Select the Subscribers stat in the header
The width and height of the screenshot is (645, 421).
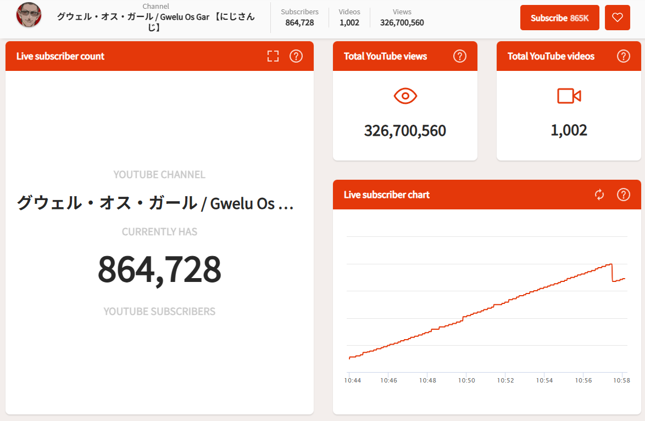pos(299,18)
